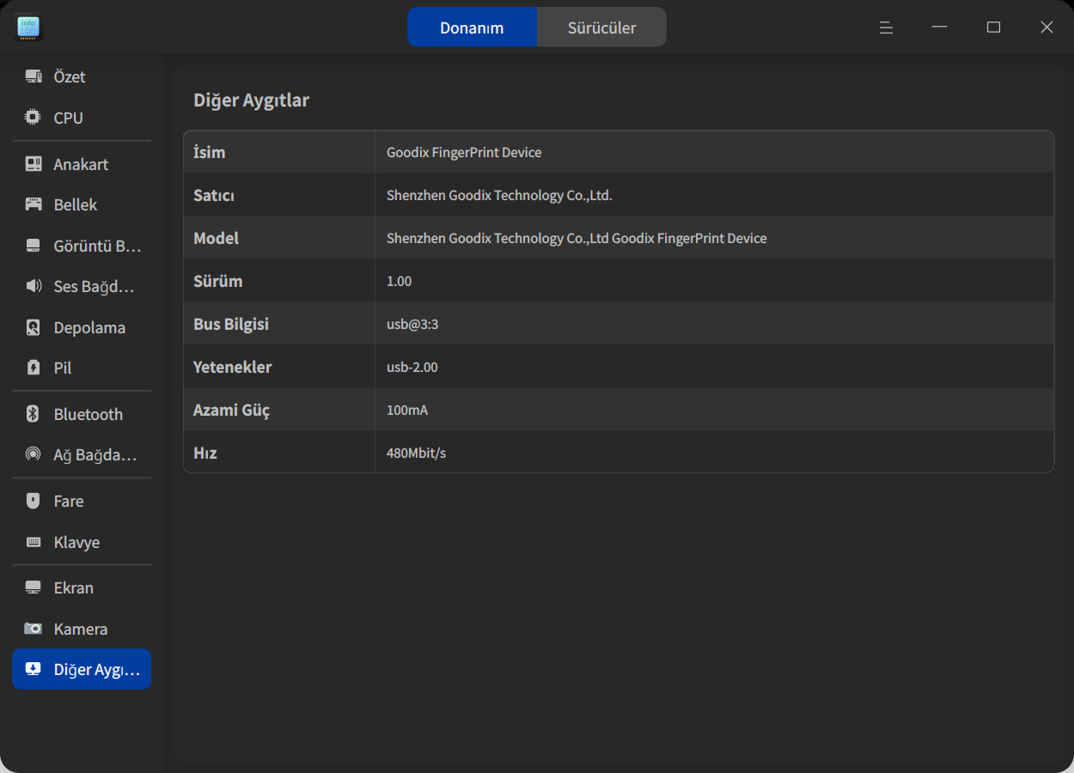The width and height of the screenshot is (1074, 773).
Task: Open the hamburger main menu
Action: coord(886,27)
